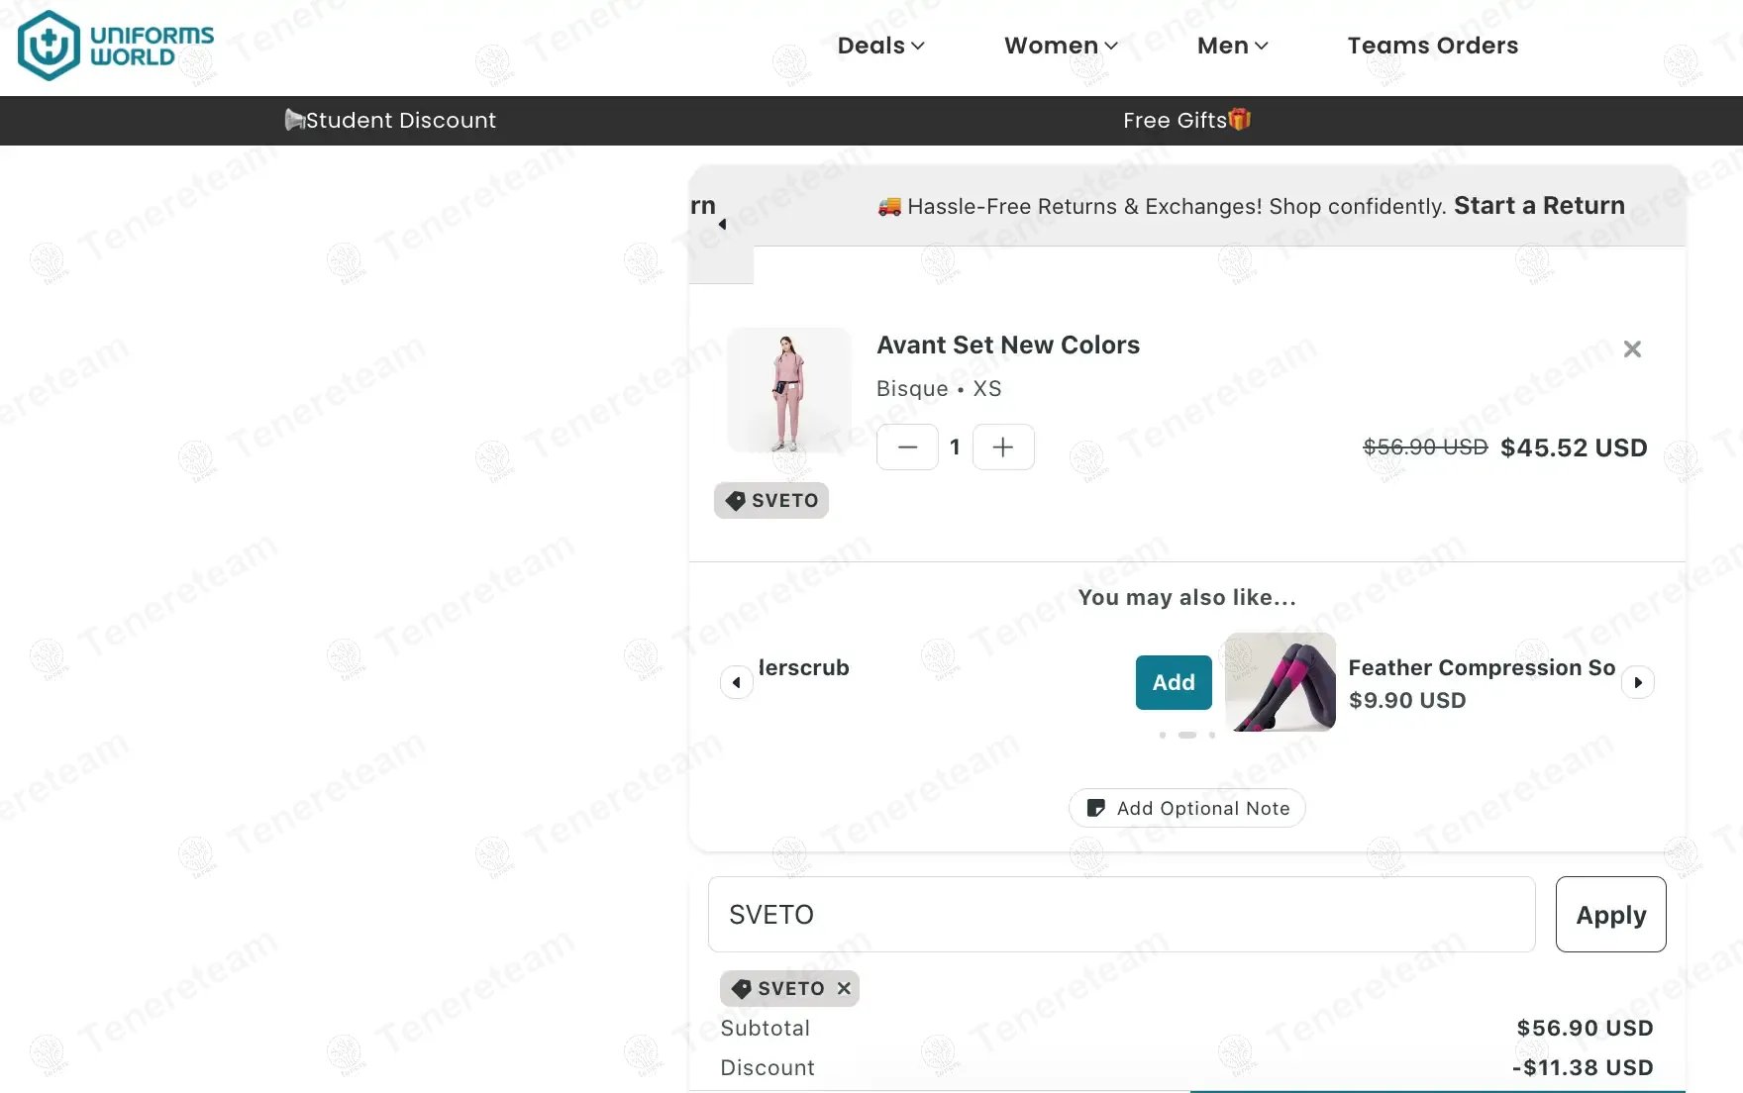The height and width of the screenshot is (1093, 1743).
Task: Expand the Men menu
Action: [x=1232, y=46]
